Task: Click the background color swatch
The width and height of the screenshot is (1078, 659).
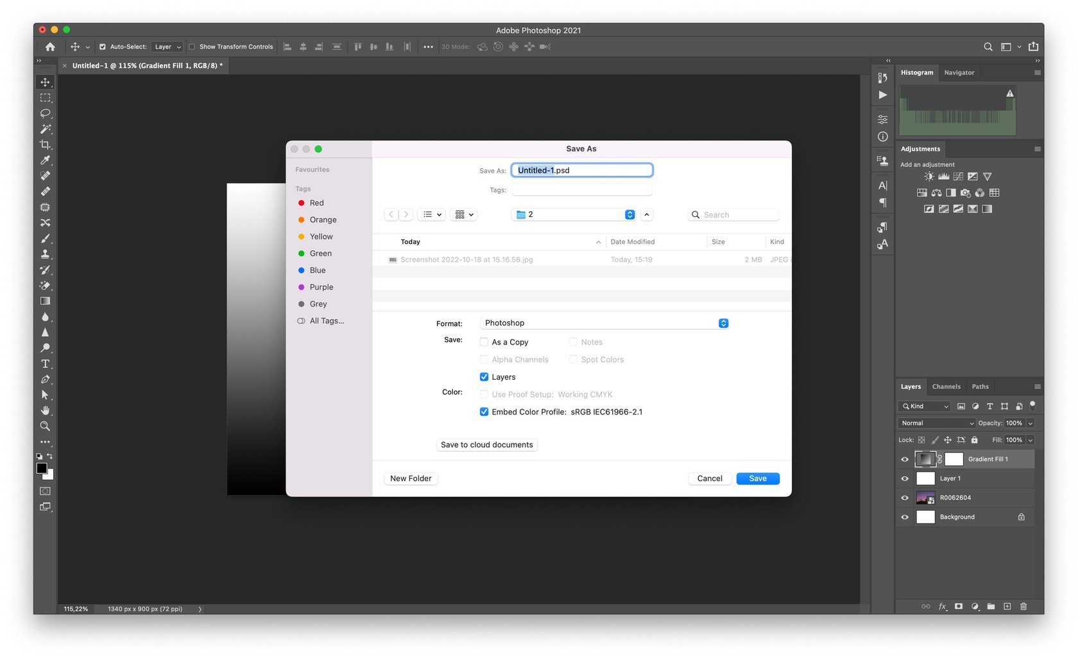Action: [x=50, y=476]
